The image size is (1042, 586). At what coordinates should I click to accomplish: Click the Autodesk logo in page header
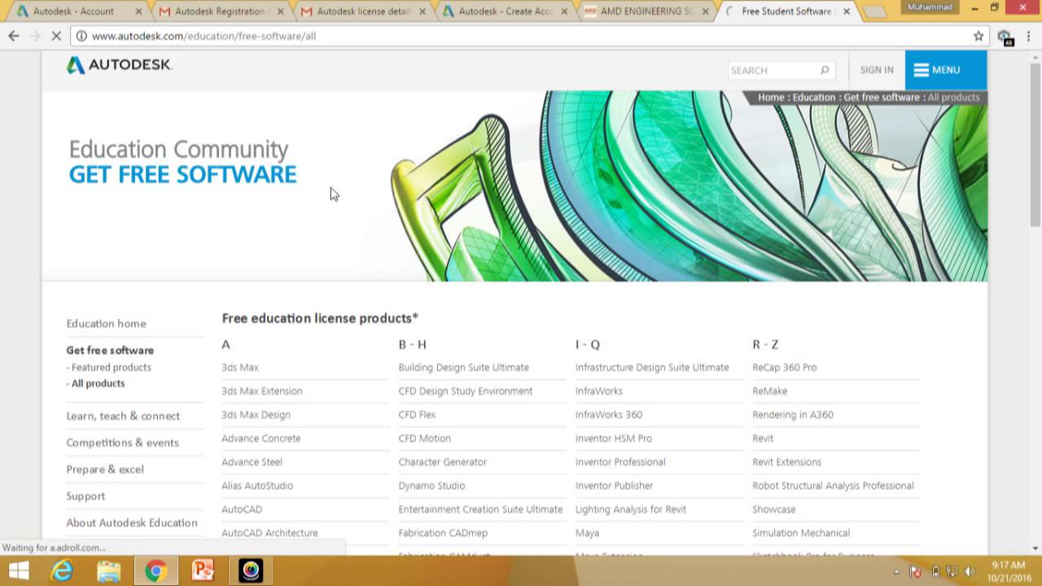tap(120, 65)
